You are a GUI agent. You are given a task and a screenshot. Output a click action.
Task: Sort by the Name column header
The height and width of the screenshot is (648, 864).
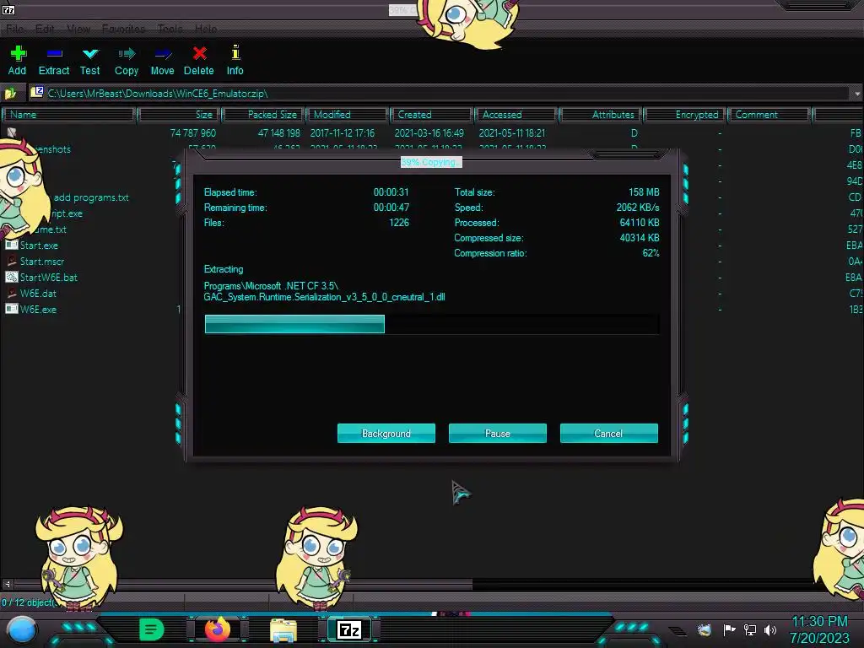click(69, 115)
